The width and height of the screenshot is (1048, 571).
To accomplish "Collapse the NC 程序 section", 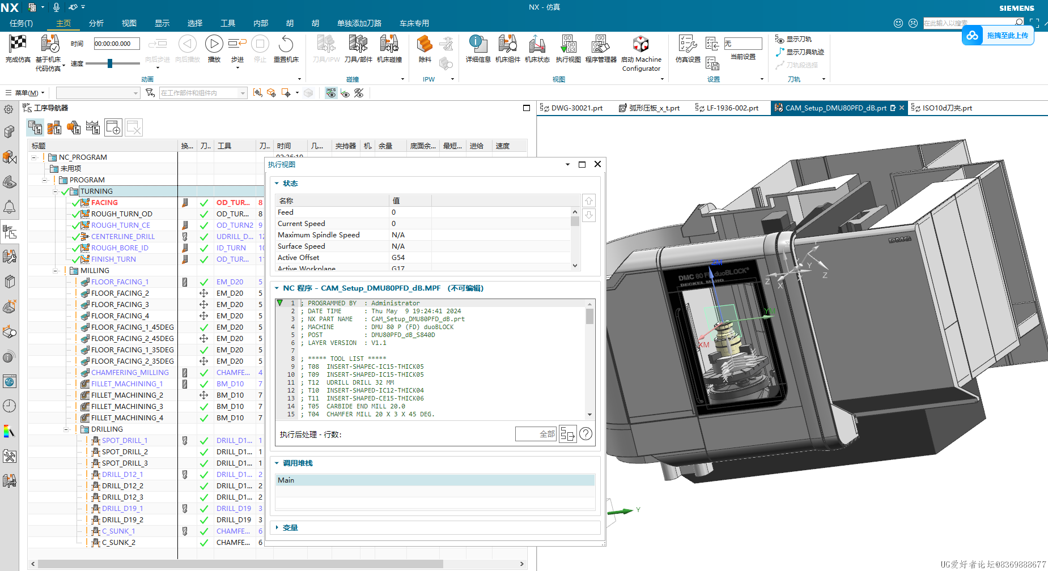I will coord(277,288).
